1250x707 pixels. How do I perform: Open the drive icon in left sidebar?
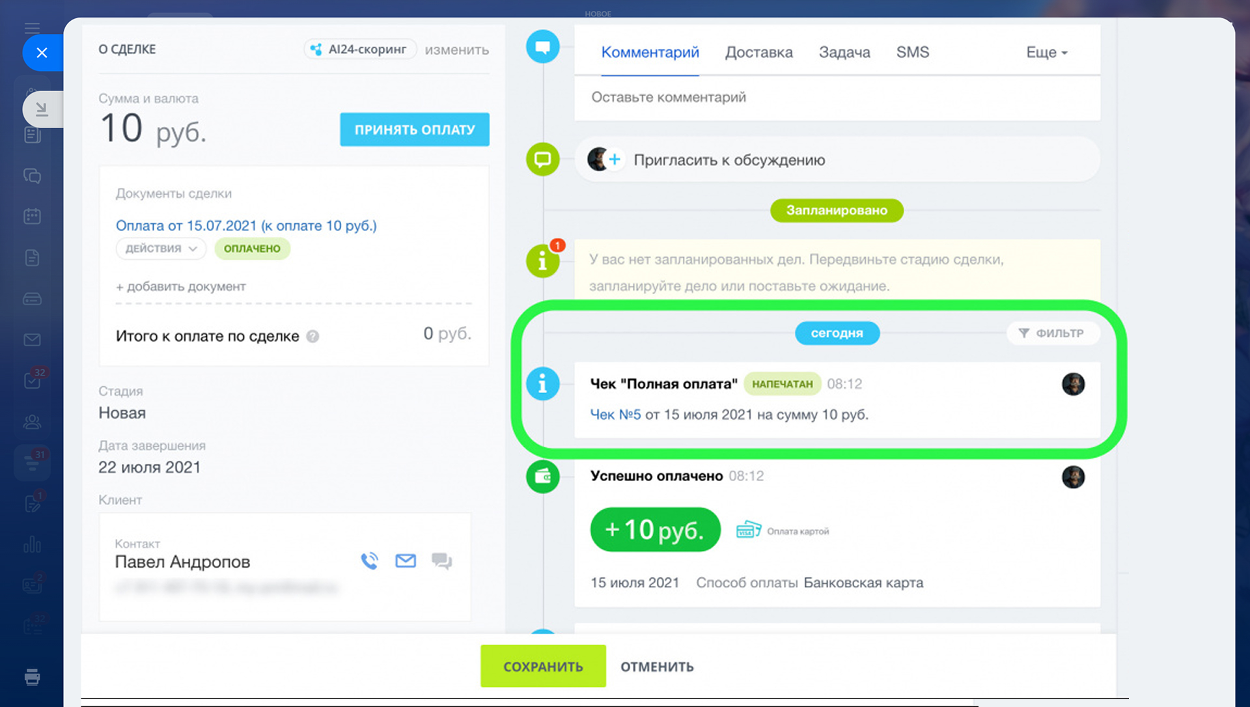point(32,299)
